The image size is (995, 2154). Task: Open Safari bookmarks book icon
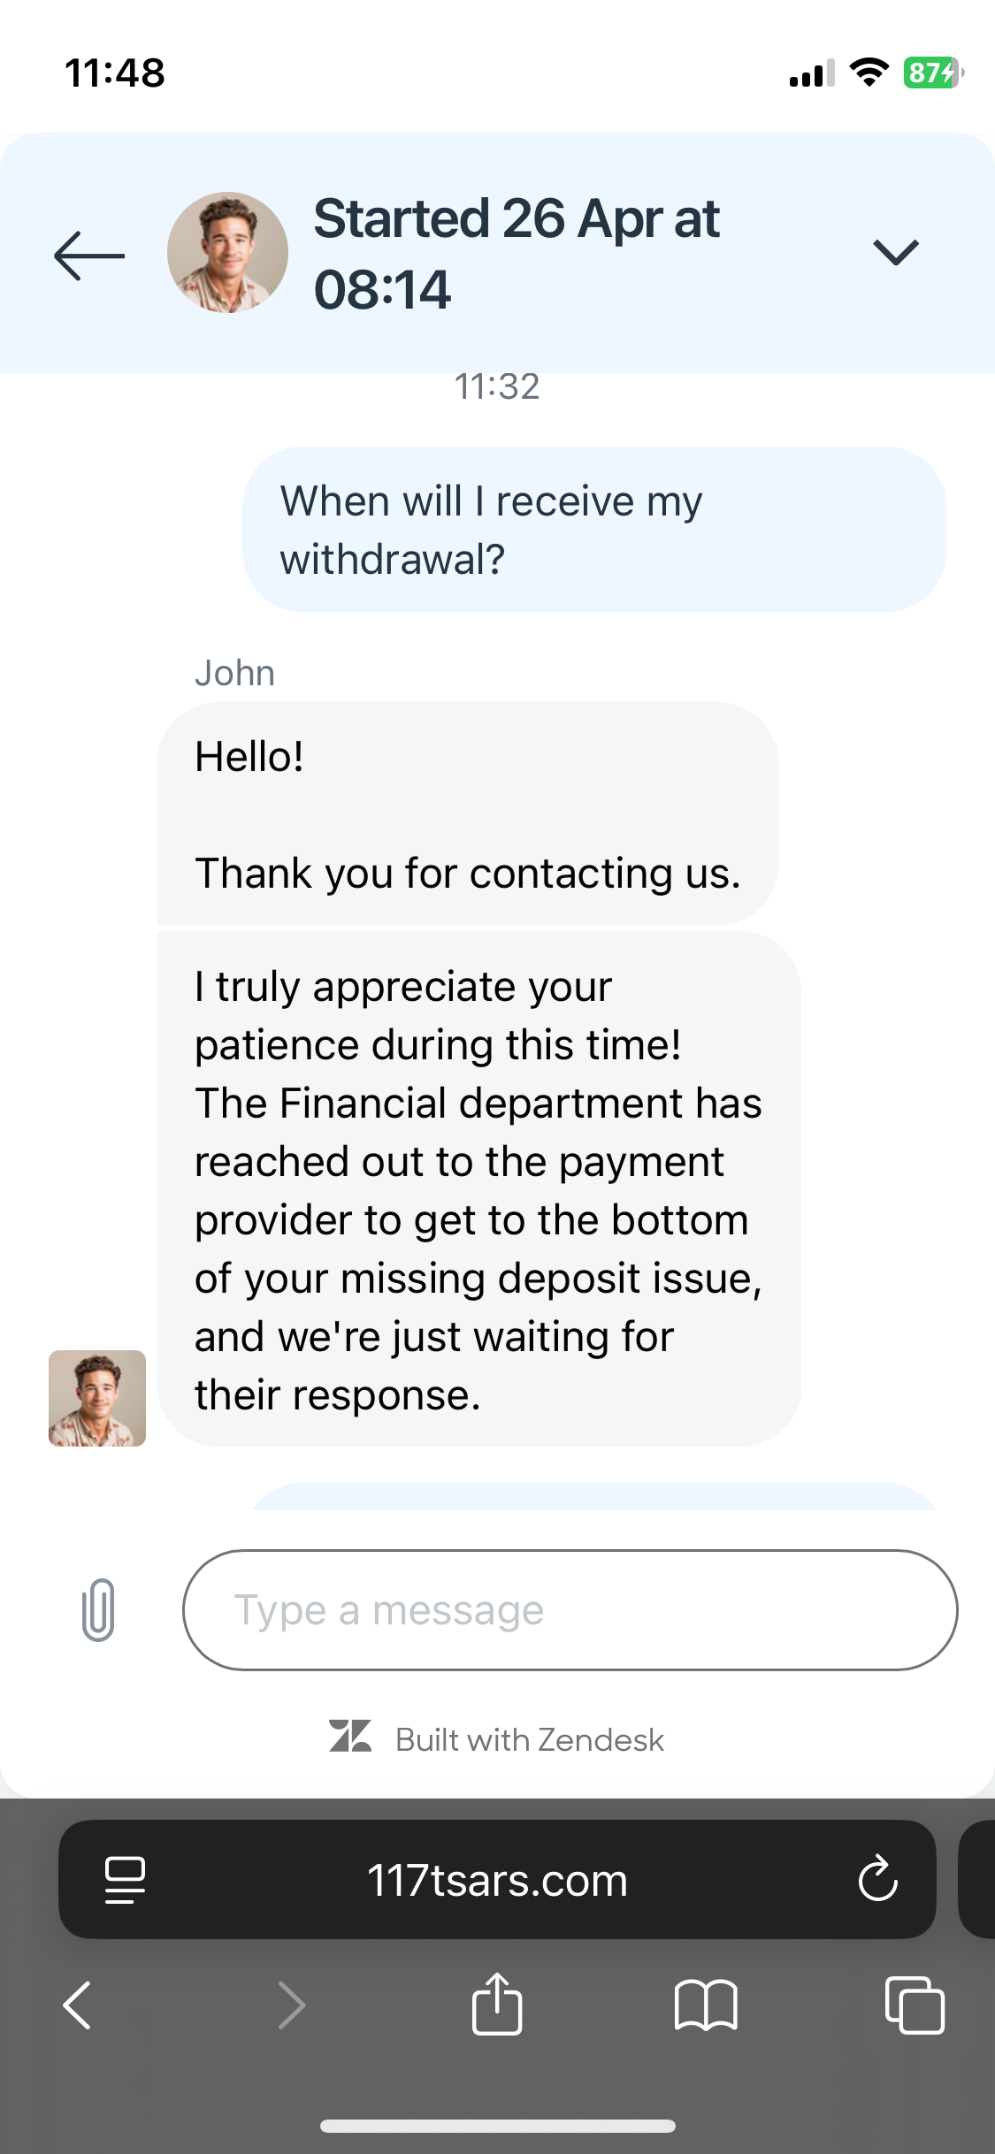[705, 2005]
